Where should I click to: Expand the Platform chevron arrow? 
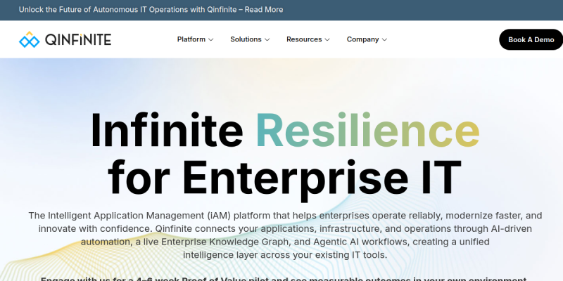211,40
